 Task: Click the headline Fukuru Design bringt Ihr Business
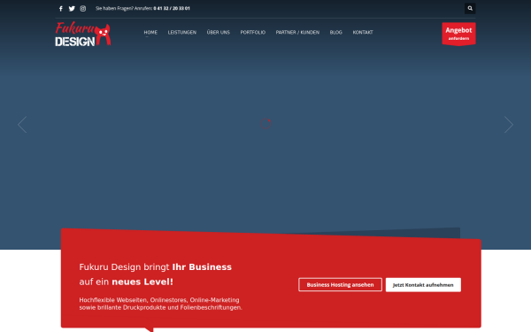point(156,267)
